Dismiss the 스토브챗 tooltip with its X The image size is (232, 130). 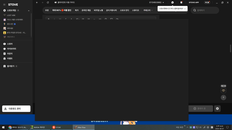click(x=185, y=9)
